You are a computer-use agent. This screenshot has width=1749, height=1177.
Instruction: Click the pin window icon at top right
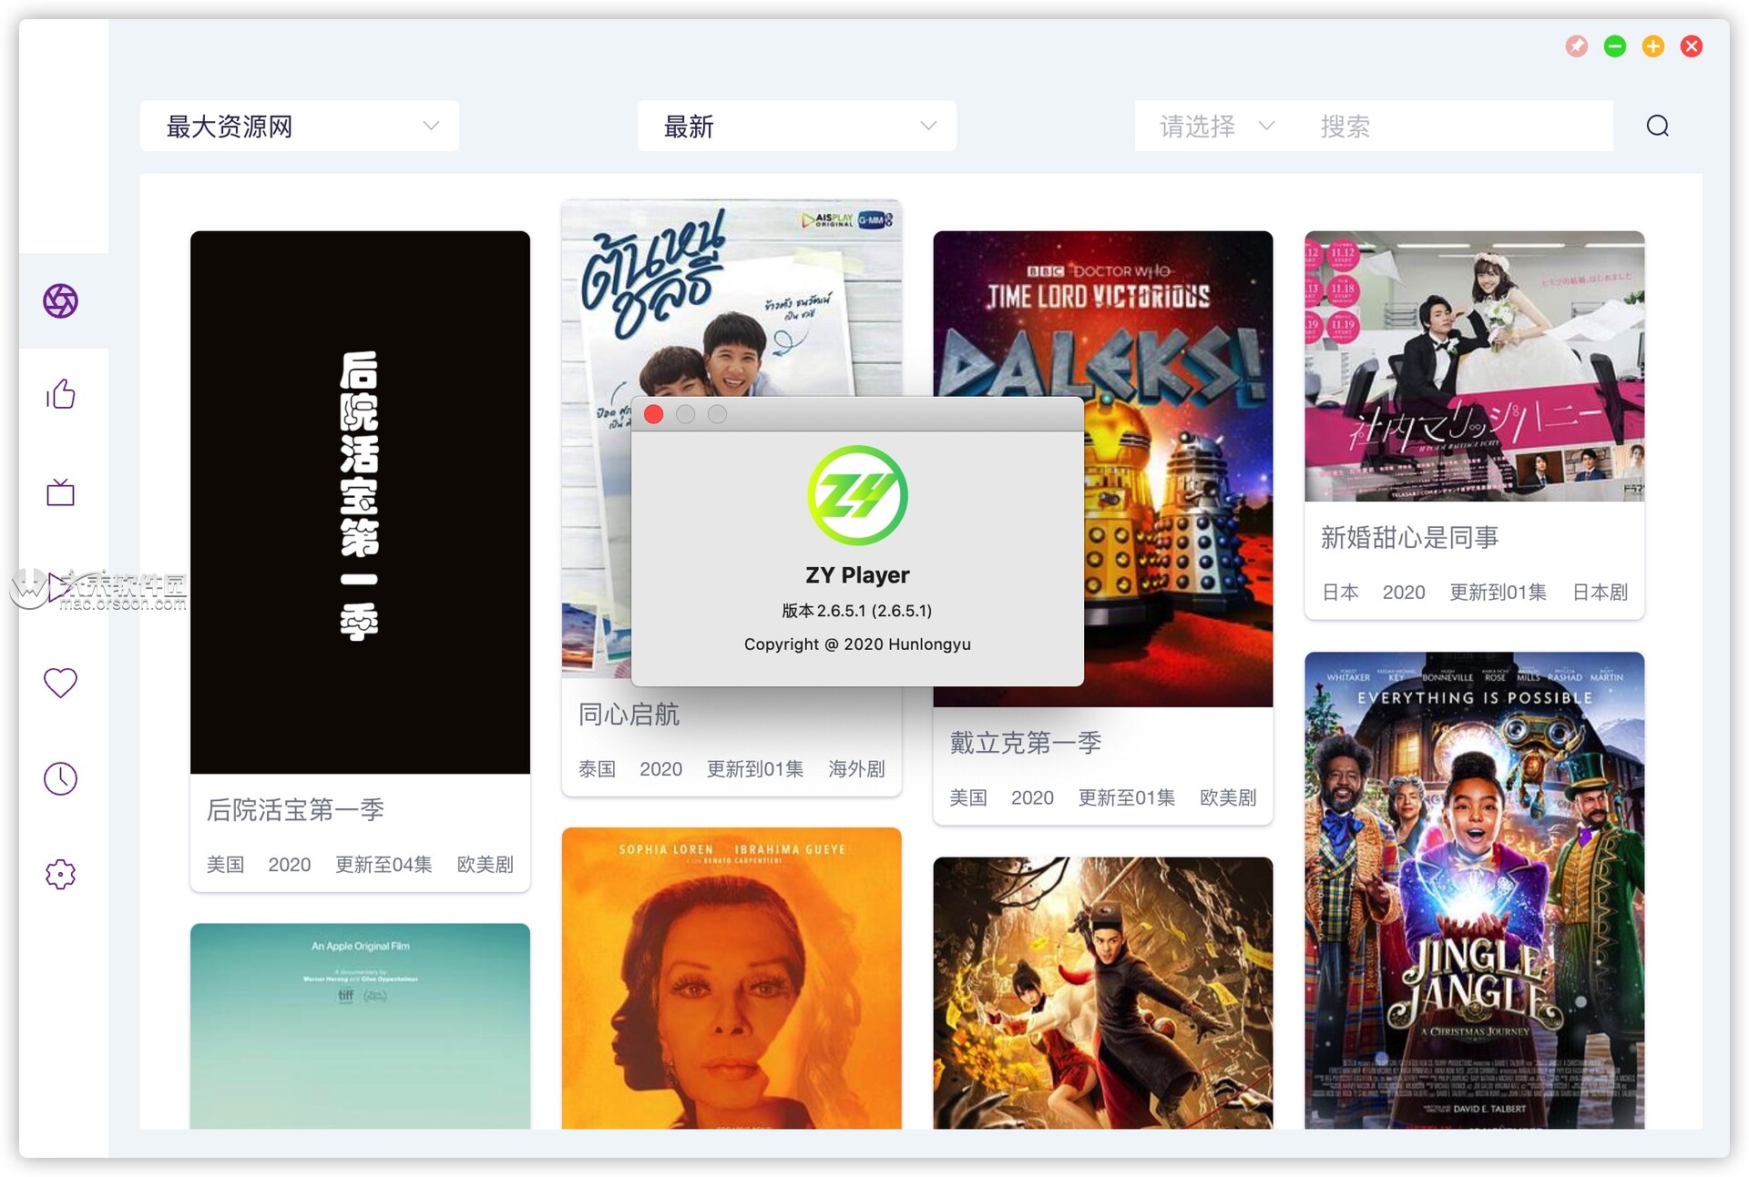click(1577, 46)
